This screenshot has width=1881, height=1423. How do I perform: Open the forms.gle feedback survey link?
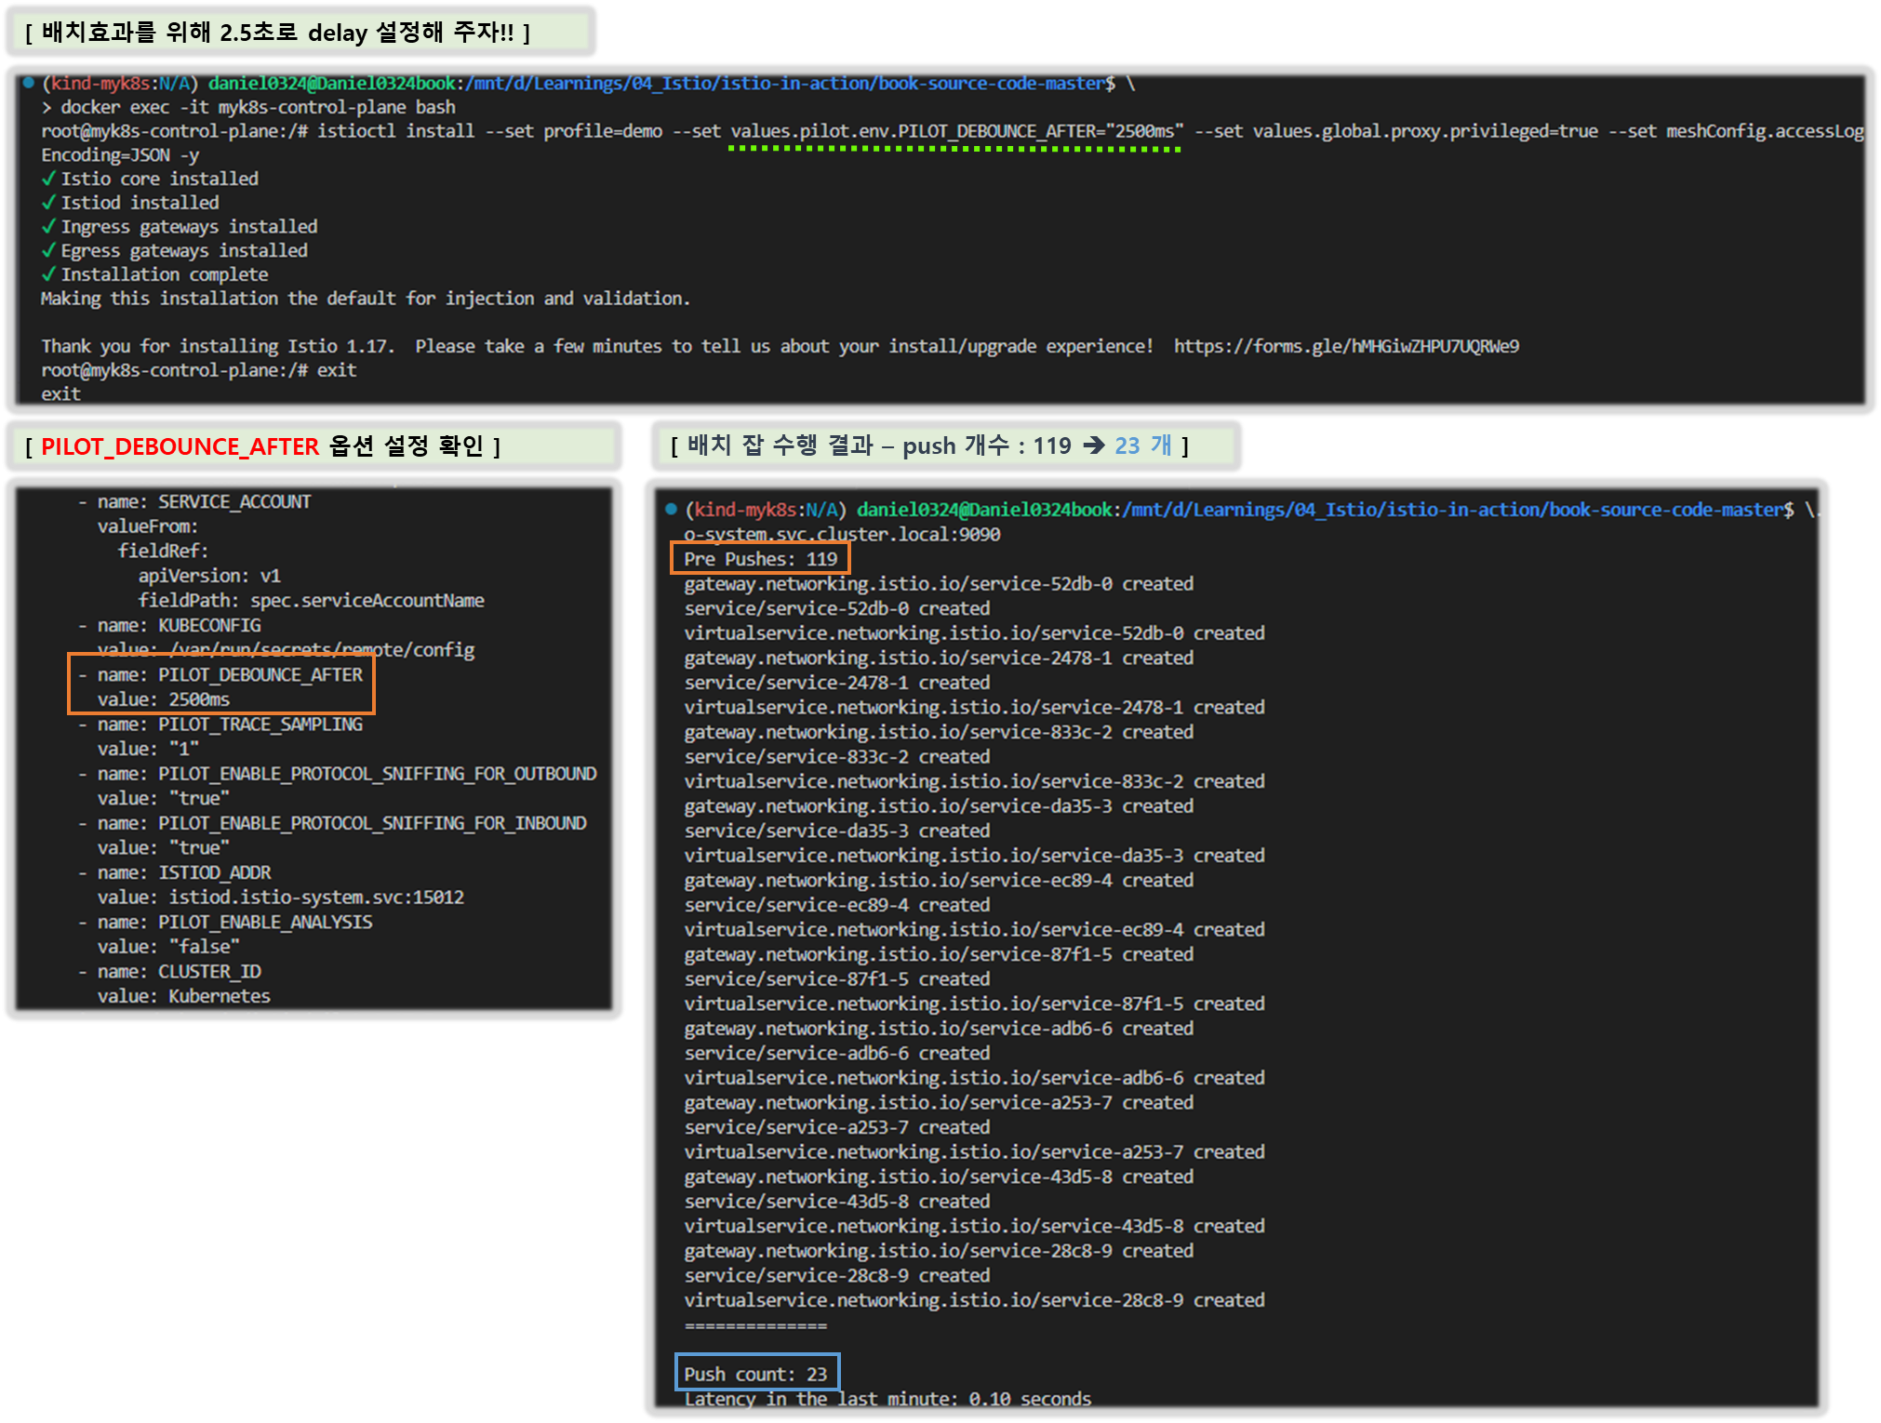click(1345, 346)
